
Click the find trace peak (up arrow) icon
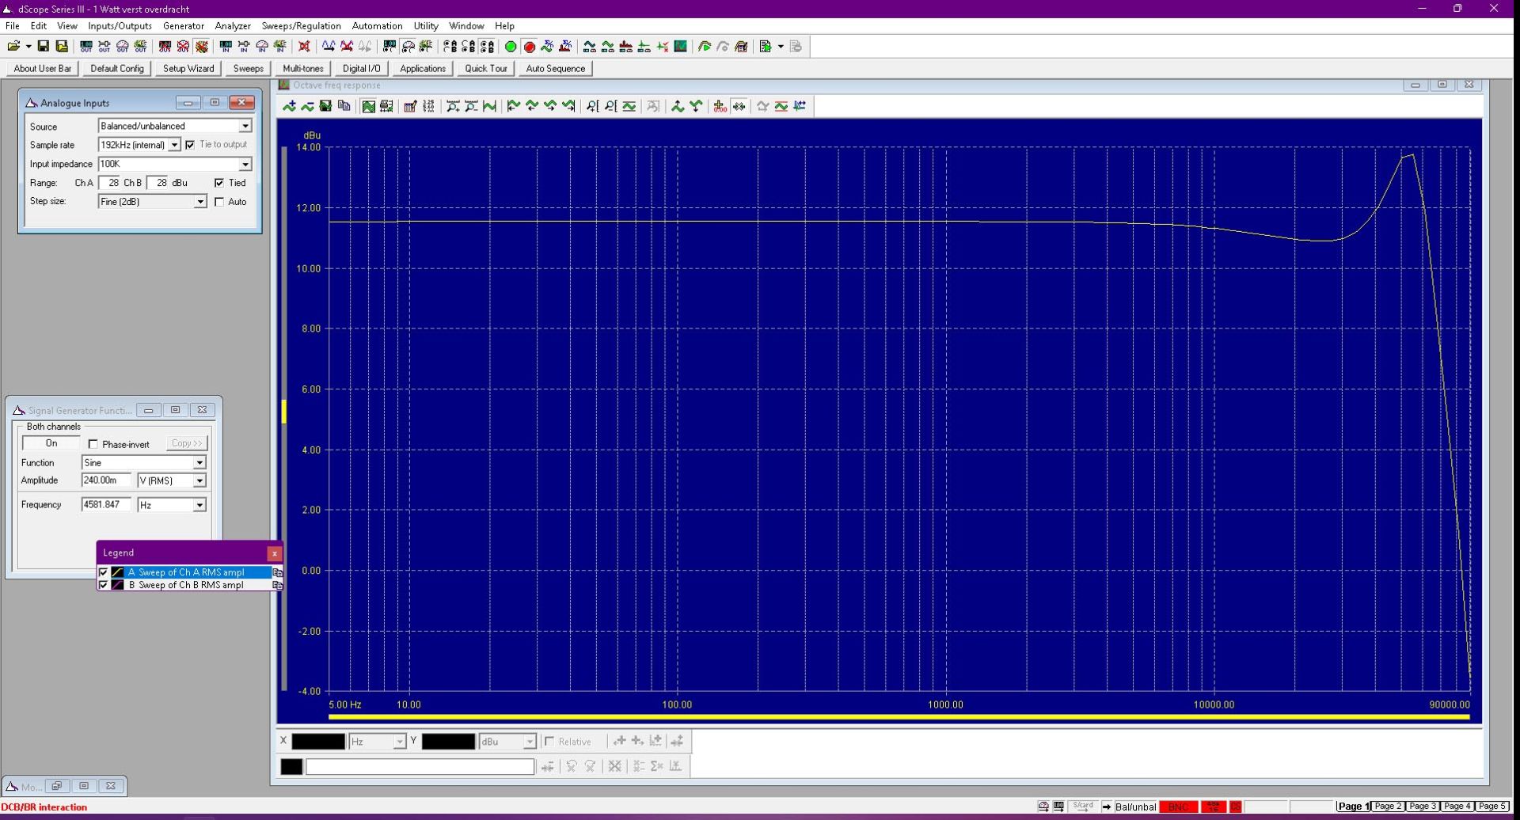[678, 106]
